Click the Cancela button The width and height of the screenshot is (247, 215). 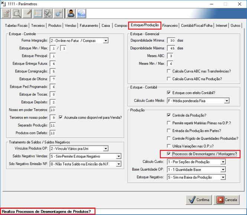click(227, 200)
